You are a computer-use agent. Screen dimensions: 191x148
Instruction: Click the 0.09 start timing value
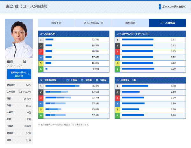(173, 69)
